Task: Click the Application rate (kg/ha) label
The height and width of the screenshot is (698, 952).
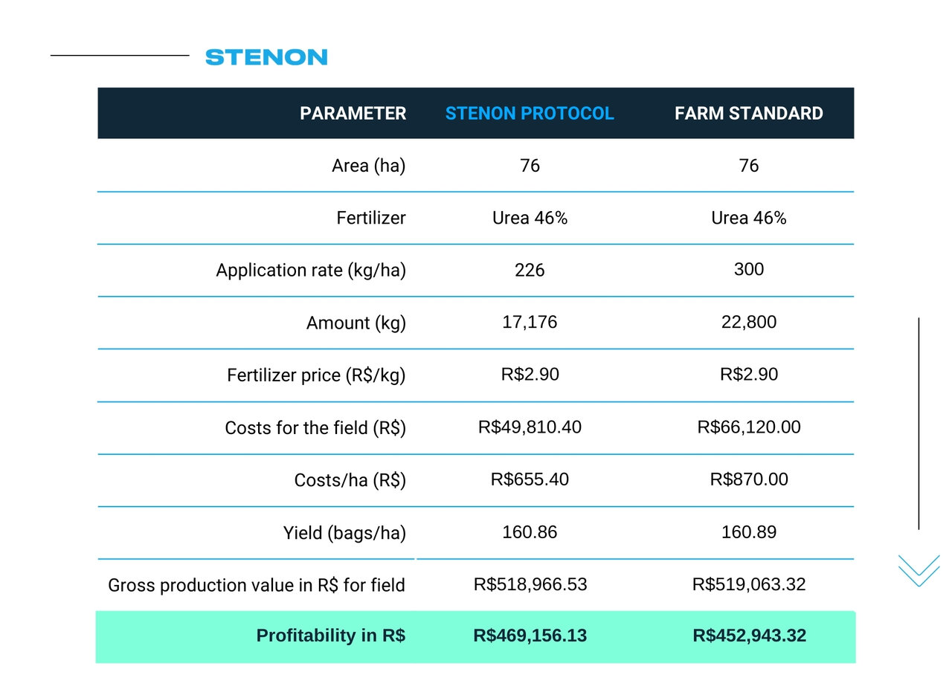Action: point(311,270)
